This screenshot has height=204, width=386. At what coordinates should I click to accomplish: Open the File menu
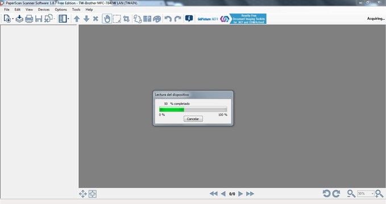[7, 9]
